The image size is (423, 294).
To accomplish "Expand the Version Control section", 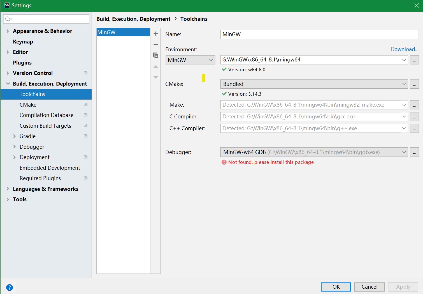I will pos(8,73).
